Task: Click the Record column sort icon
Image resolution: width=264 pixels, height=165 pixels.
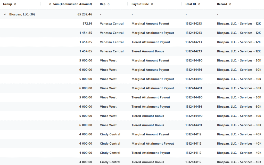Action: pos(230,4)
